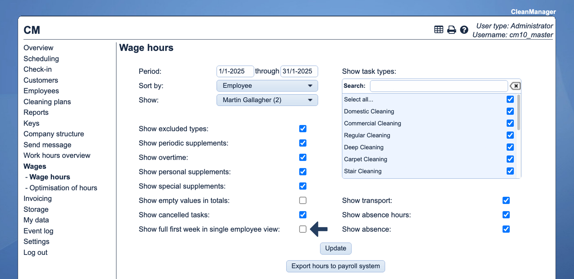Tick Show full first week checkbox

[303, 229]
